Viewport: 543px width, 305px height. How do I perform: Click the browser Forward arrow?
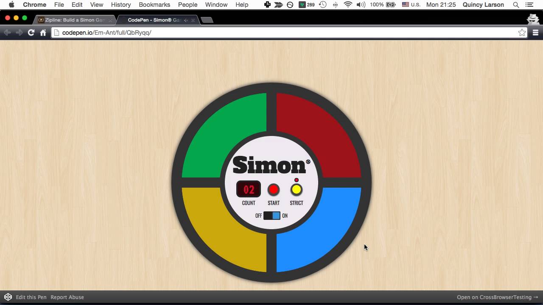(x=19, y=33)
